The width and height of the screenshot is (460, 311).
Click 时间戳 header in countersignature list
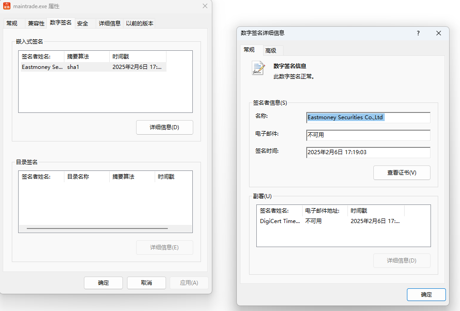376,211
